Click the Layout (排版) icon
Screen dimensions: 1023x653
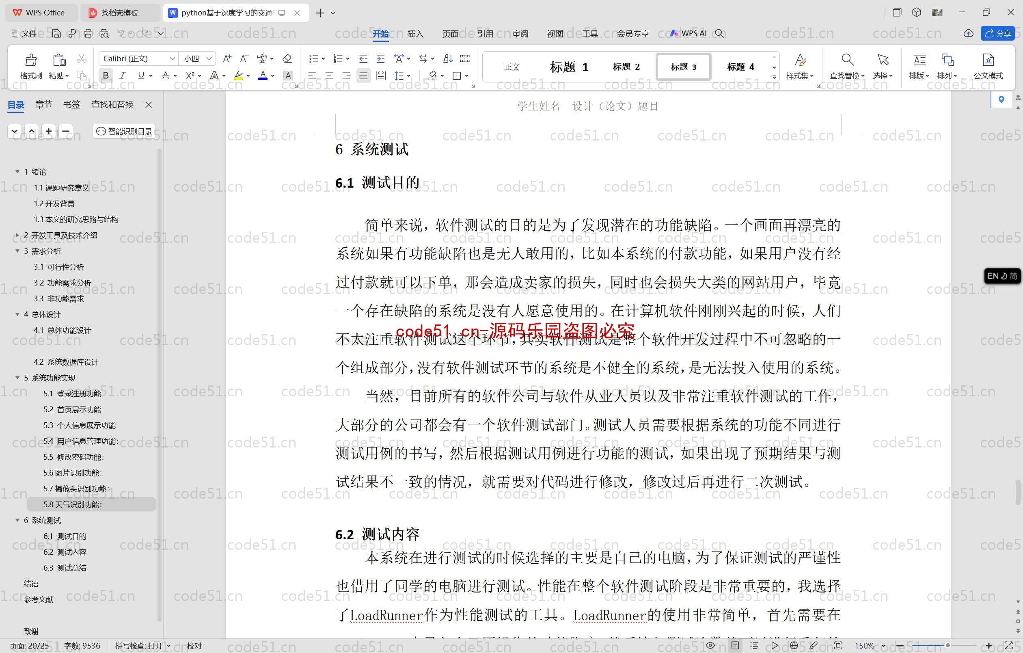(x=919, y=59)
